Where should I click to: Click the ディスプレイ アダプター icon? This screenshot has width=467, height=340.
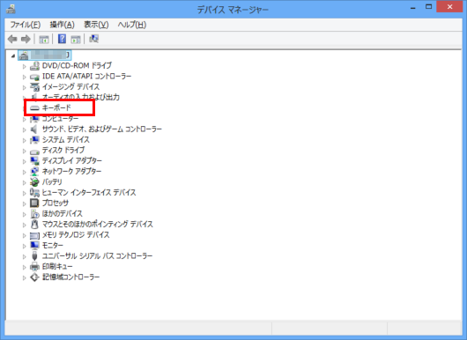(34, 161)
